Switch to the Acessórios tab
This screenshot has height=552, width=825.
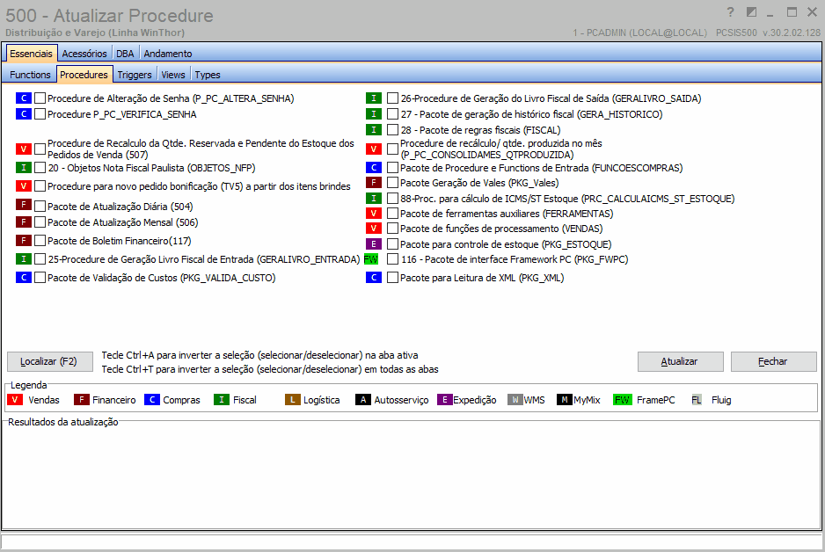(x=84, y=54)
